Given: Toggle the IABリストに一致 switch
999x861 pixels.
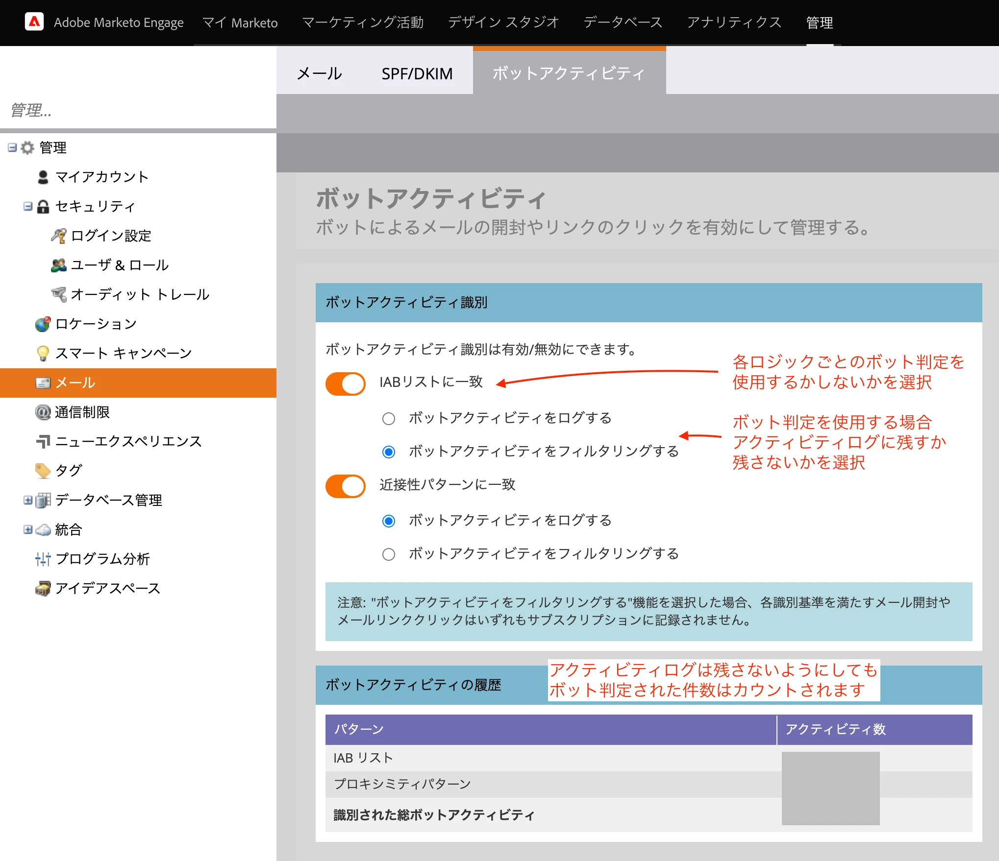Looking at the screenshot, I should click(x=346, y=383).
